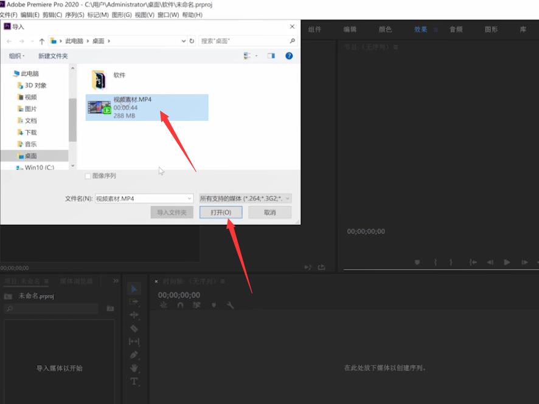Expand the 文件名 combo box list

[x=189, y=199]
